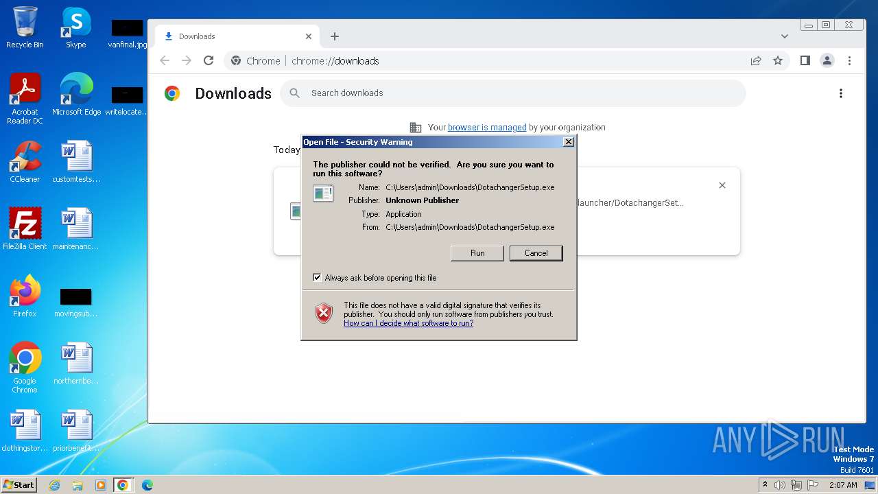
Task: Click the Search downloads field
Action: [x=512, y=93]
